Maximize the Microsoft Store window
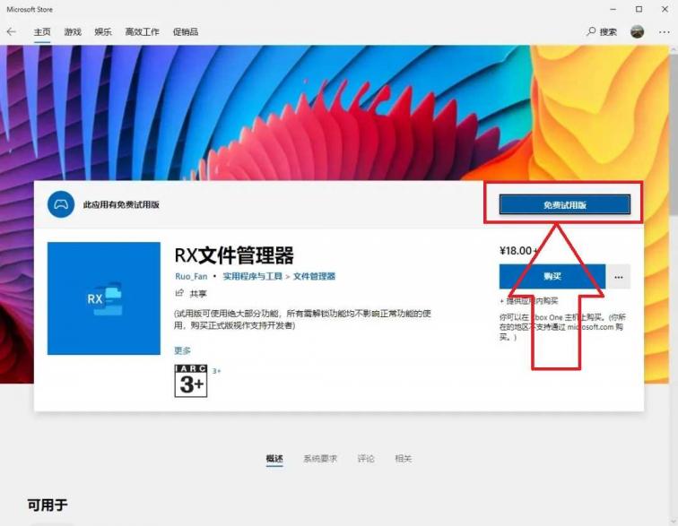 [639, 9]
